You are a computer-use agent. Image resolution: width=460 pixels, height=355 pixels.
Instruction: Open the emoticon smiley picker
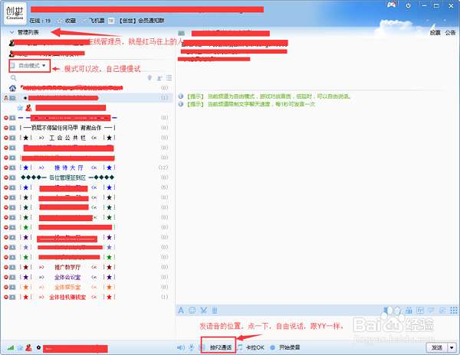click(192, 310)
